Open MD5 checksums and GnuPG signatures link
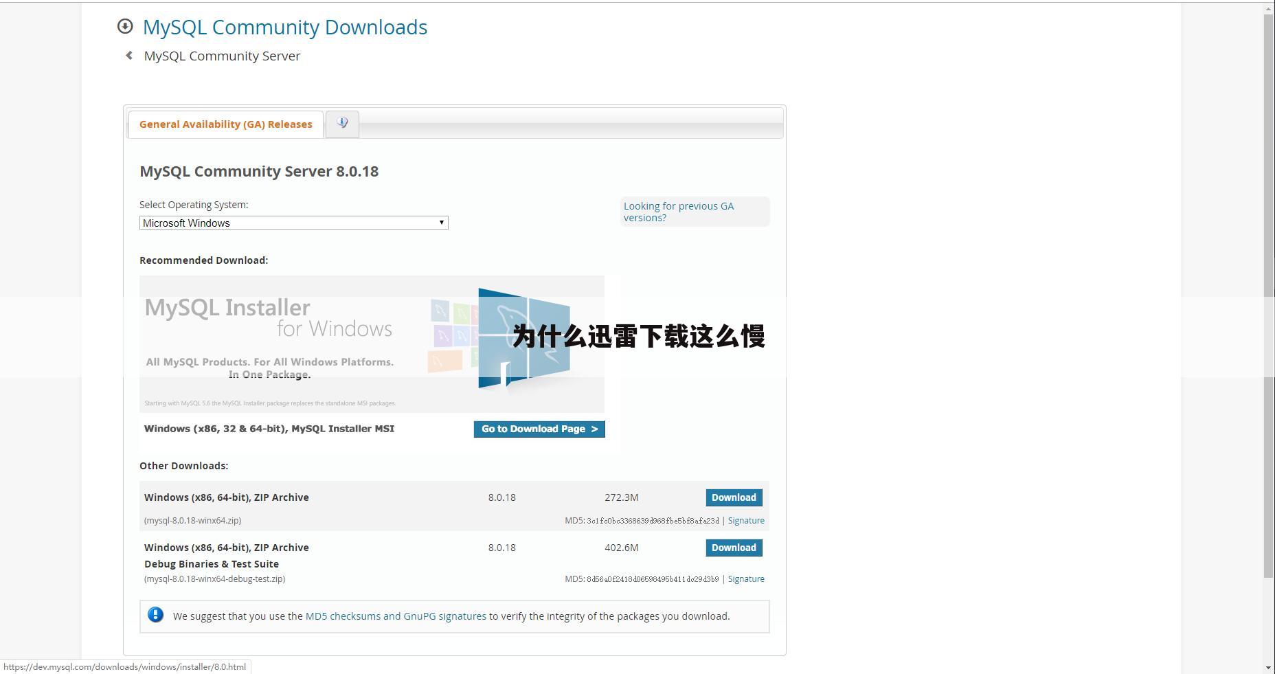The width and height of the screenshot is (1275, 674). (x=396, y=616)
